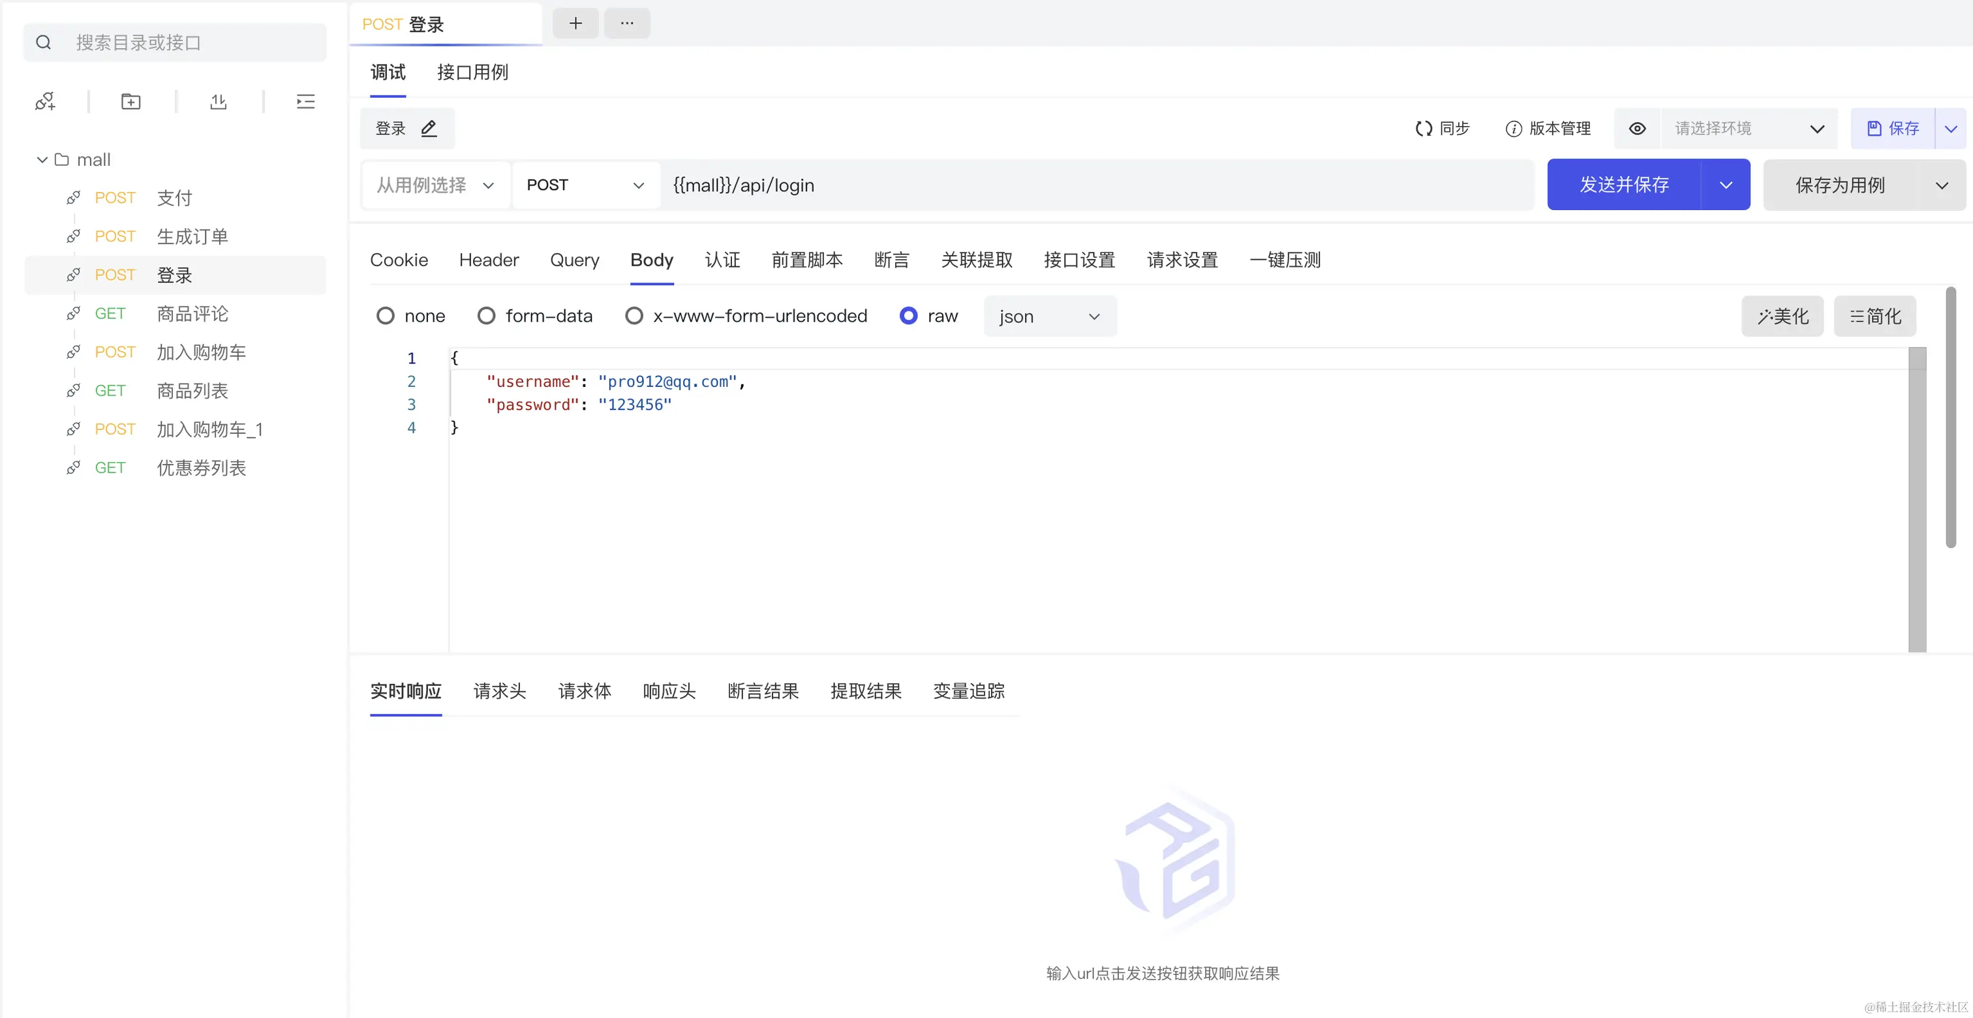Click the 同步 sync icon
The height and width of the screenshot is (1018, 1973).
(1423, 129)
